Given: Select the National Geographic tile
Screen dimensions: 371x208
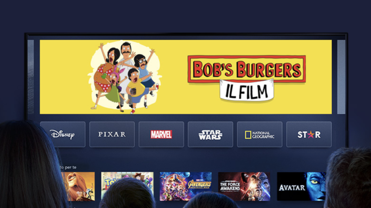Looking at the screenshot, I should pos(259,134).
